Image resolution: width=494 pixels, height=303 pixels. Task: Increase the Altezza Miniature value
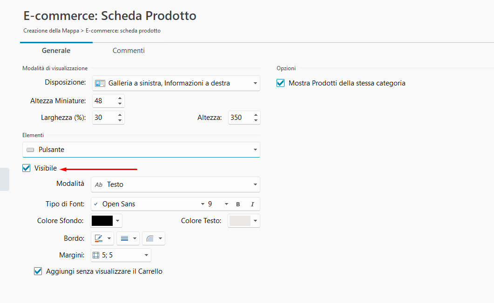coord(120,98)
